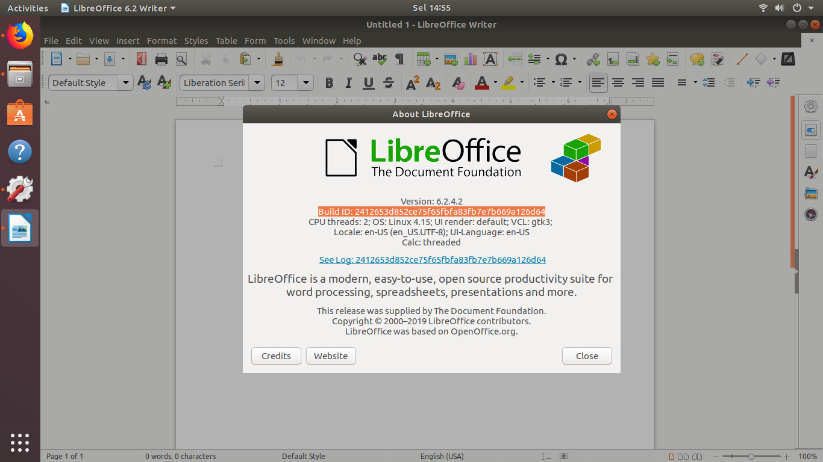Image resolution: width=823 pixels, height=462 pixels.
Task: Open font color dropdown arrow
Action: coord(495,82)
